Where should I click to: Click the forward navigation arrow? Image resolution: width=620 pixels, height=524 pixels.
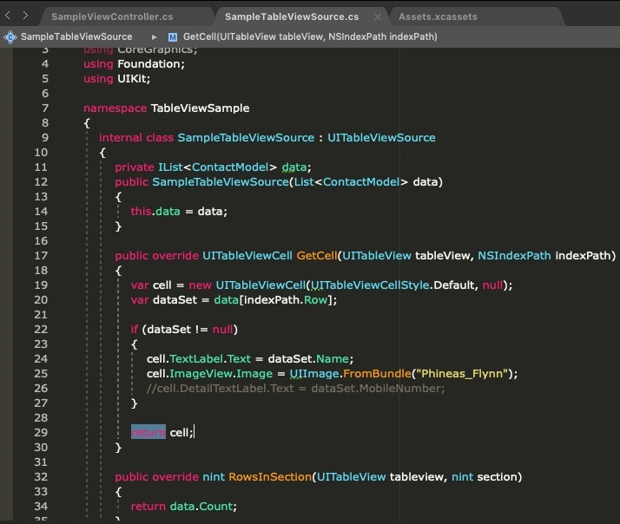25,16
